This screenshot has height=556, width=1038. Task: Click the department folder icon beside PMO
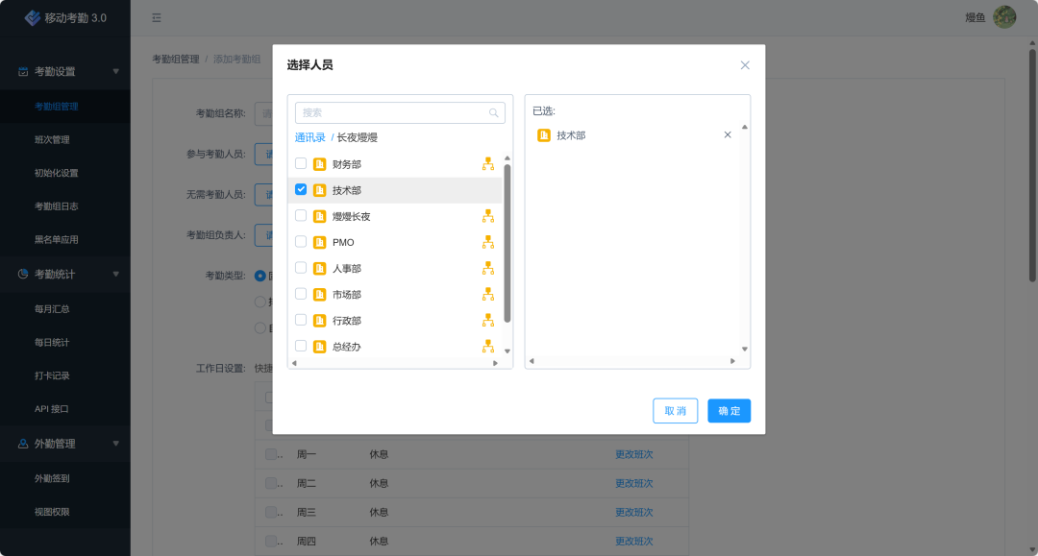pyautogui.click(x=317, y=242)
